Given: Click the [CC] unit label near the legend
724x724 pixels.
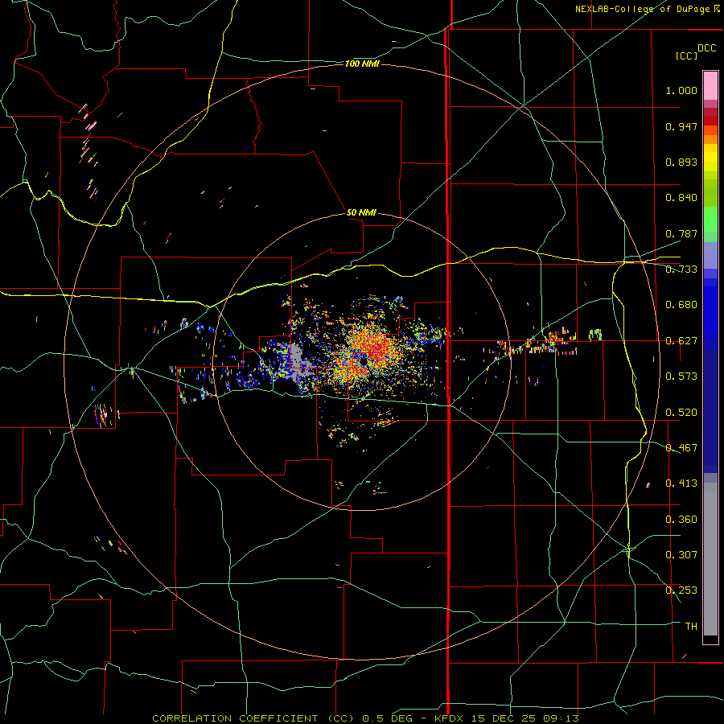Looking at the screenshot, I should click(686, 56).
